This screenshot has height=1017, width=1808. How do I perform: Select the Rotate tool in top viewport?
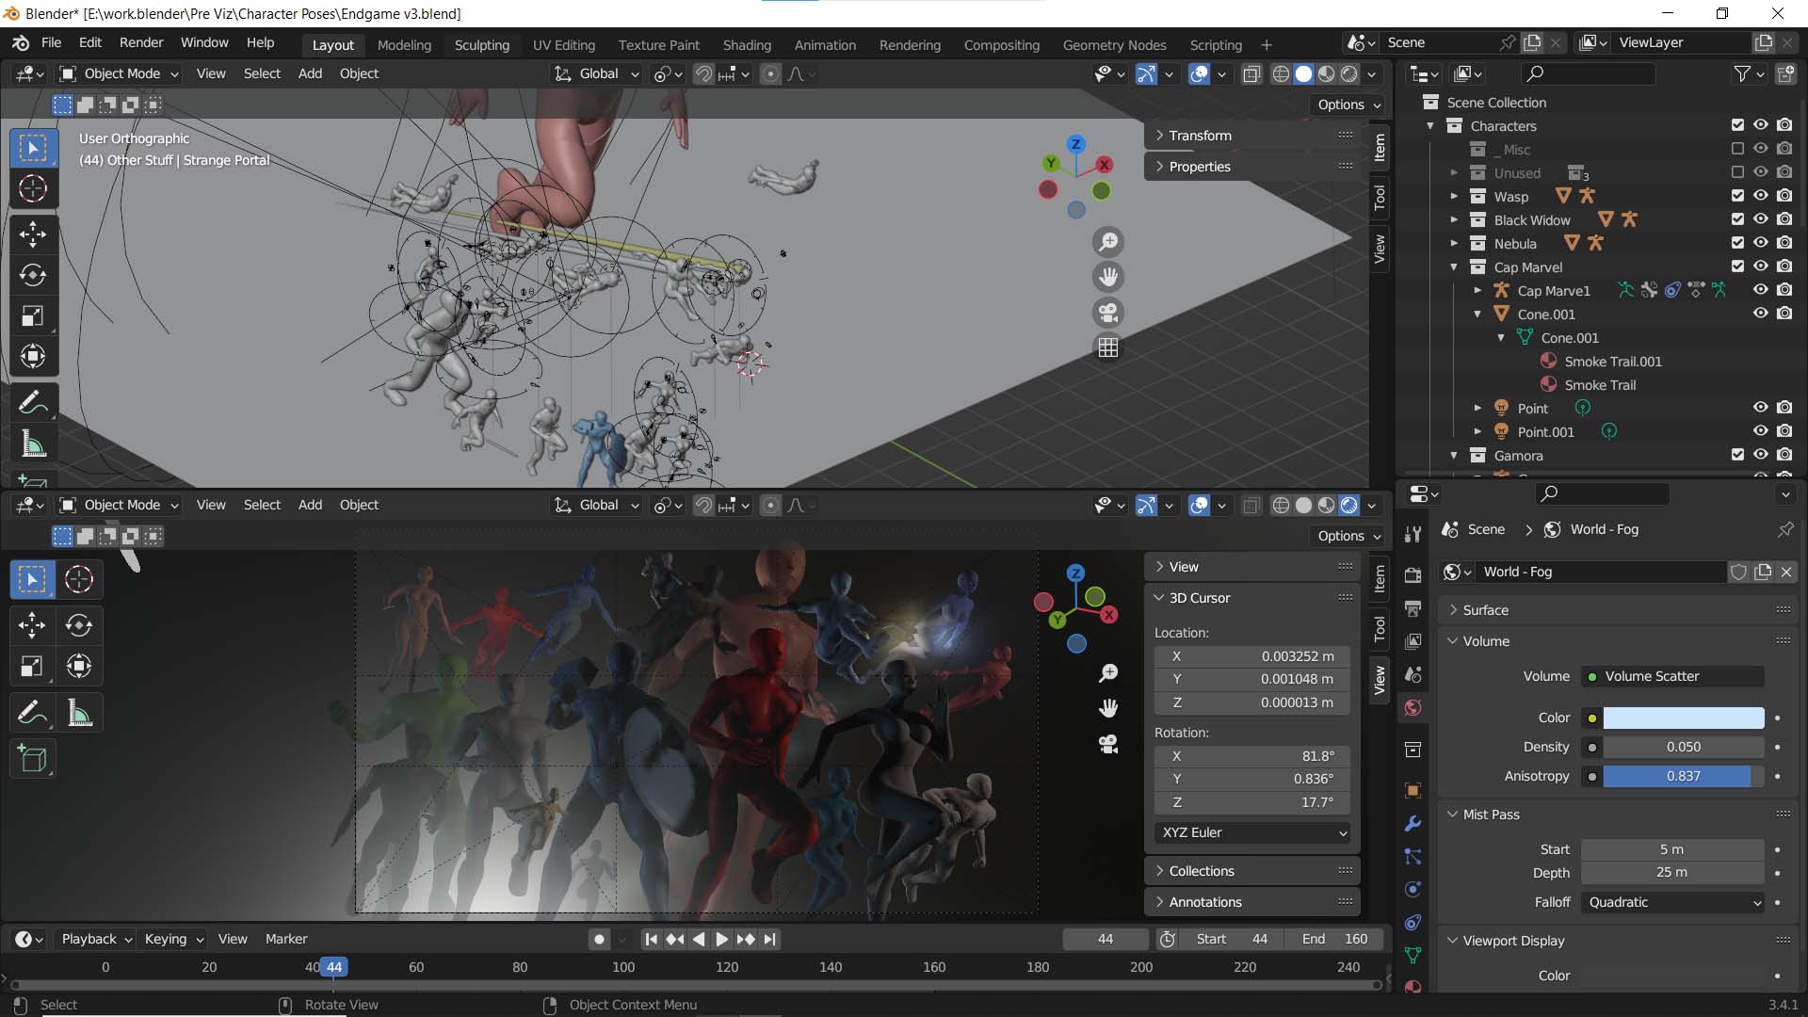click(33, 275)
